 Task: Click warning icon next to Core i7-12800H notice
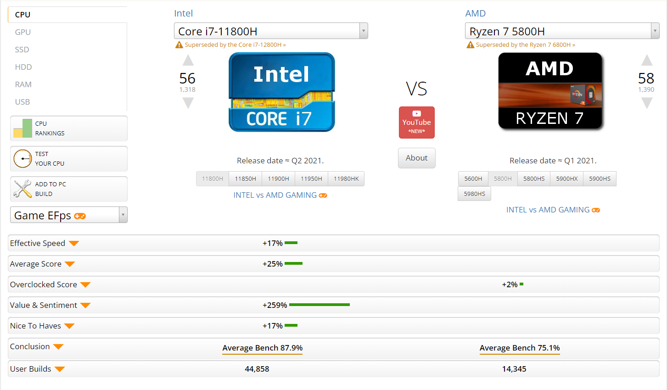pyautogui.click(x=179, y=45)
